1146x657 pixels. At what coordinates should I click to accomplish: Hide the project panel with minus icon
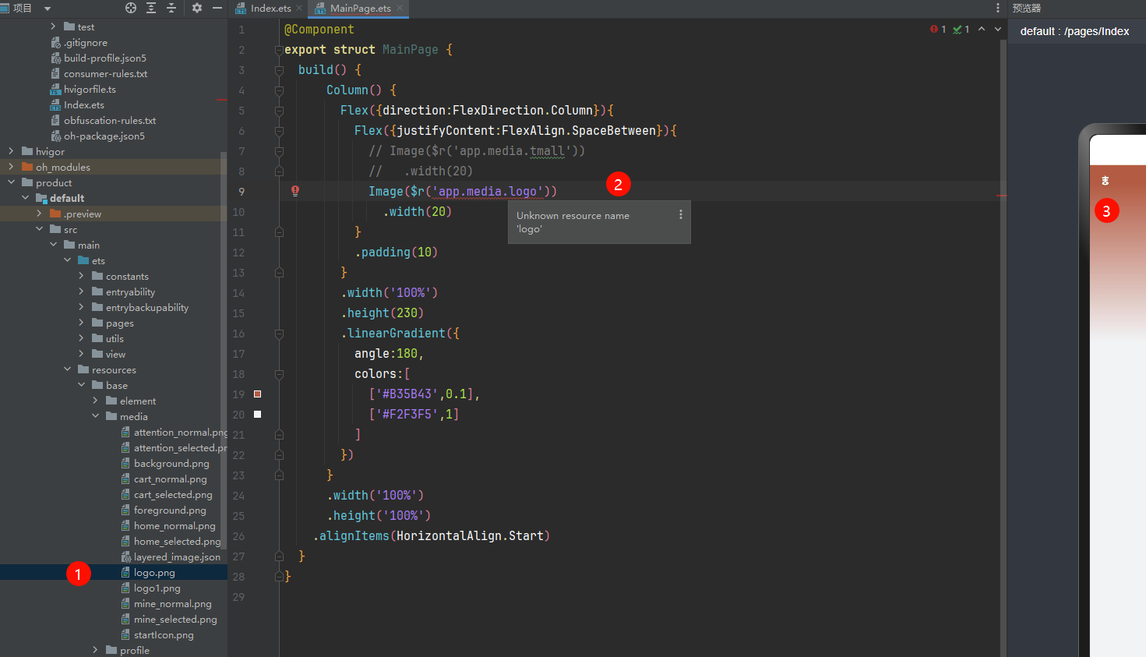[217, 8]
